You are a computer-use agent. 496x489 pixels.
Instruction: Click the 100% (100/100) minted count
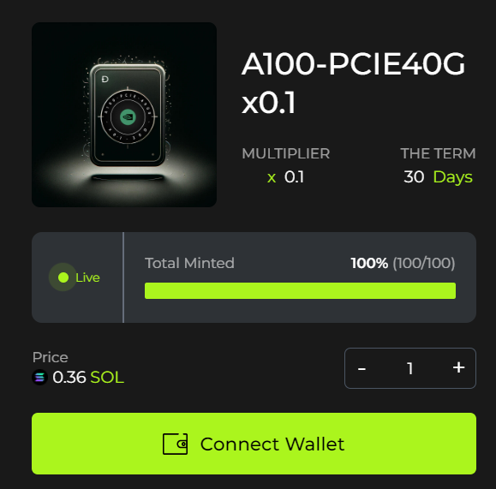point(403,263)
